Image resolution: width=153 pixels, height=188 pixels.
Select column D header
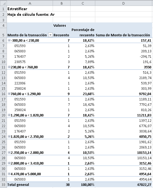(124, 3)
